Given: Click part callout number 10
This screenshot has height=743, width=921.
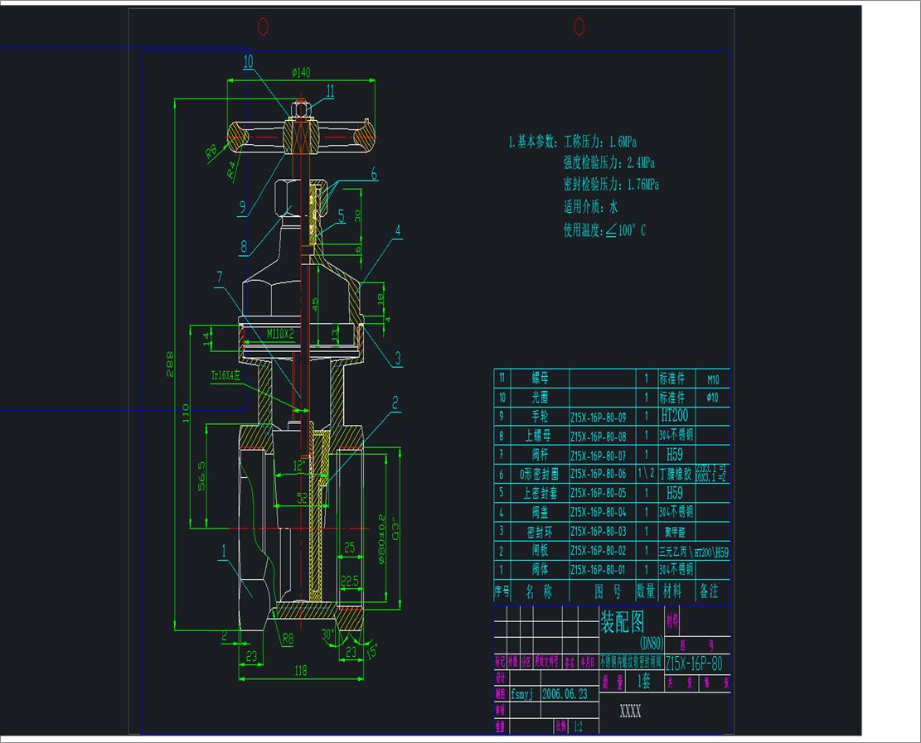Looking at the screenshot, I should 249,60.
